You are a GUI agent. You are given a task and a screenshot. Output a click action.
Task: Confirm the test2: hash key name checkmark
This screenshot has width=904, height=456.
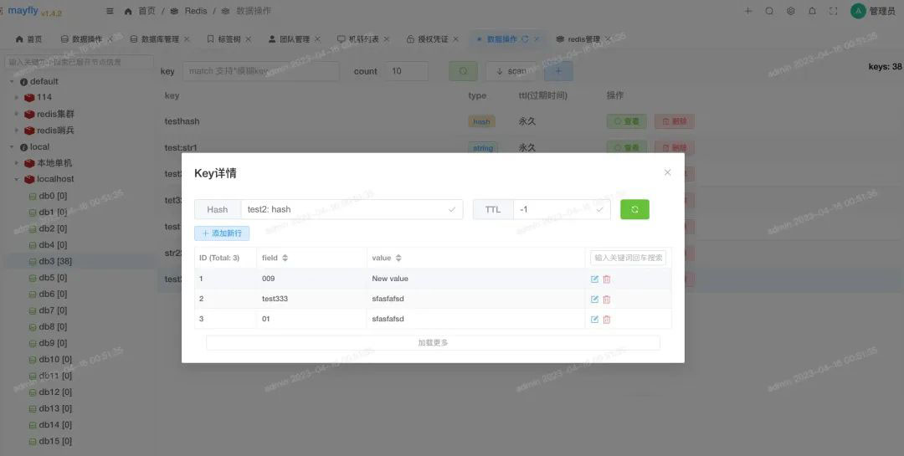[x=452, y=209]
